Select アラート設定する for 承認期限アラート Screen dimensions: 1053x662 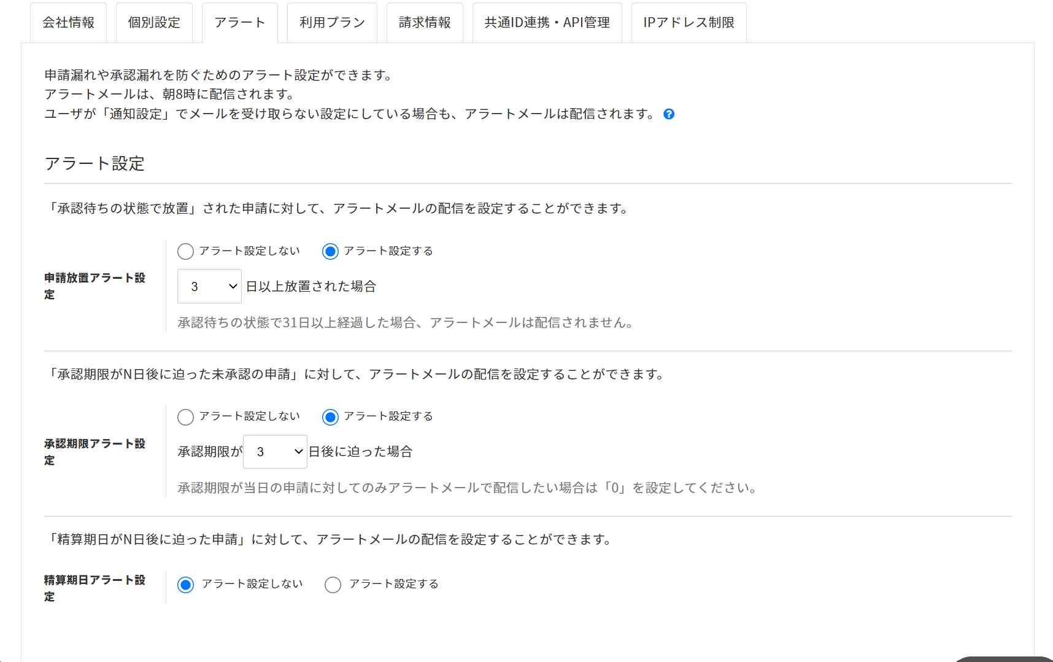pyautogui.click(x=330, y=417)
